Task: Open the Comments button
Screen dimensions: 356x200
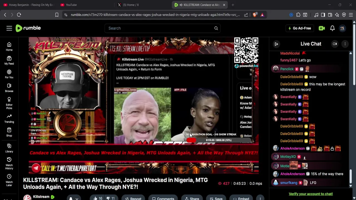Action: (163, 199)
